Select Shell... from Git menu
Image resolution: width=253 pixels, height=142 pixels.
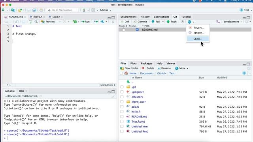(198, 39)
